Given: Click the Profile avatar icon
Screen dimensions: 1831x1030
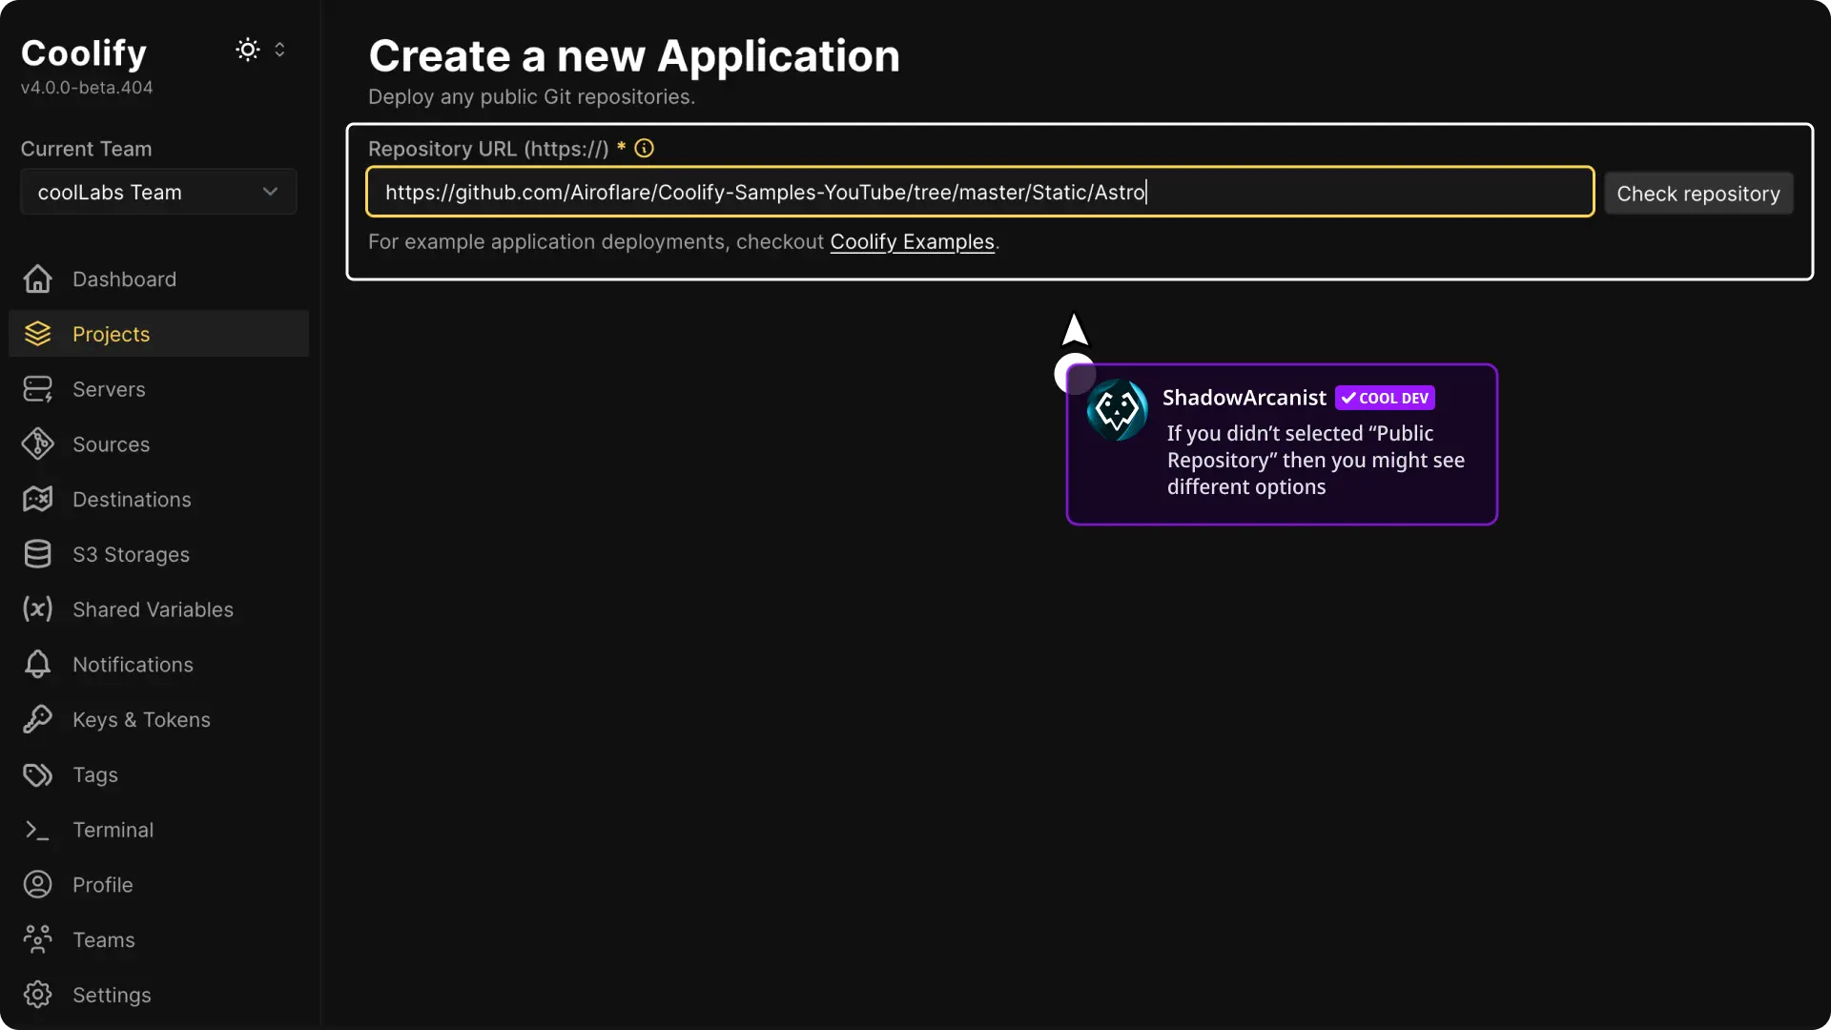Looking at the screenshot, I should point(36,884).
